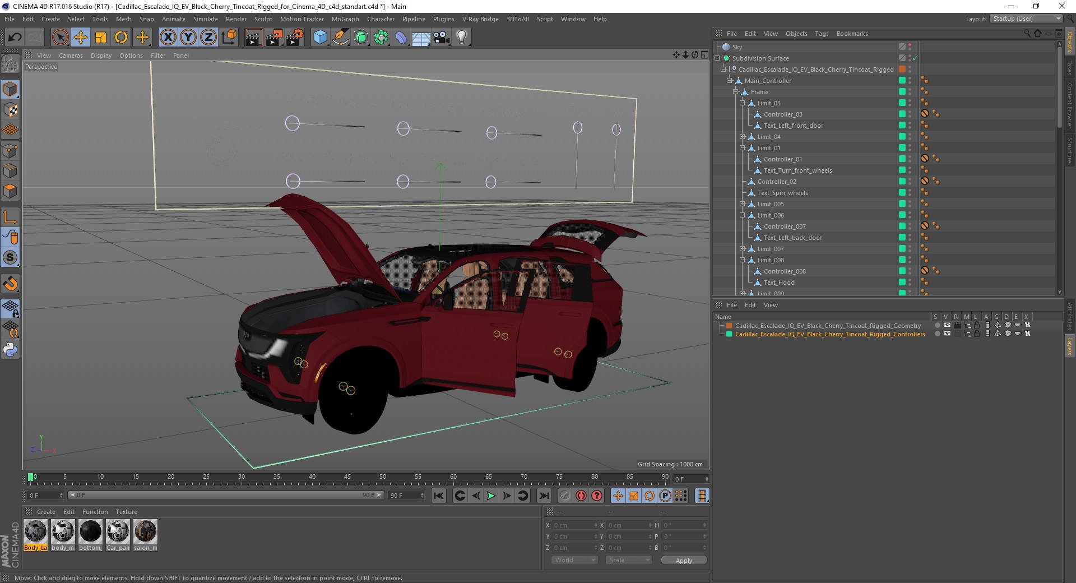1076x583 pixels.
Task: Open the Spline pen tool
Action: (x=340, y=38)
